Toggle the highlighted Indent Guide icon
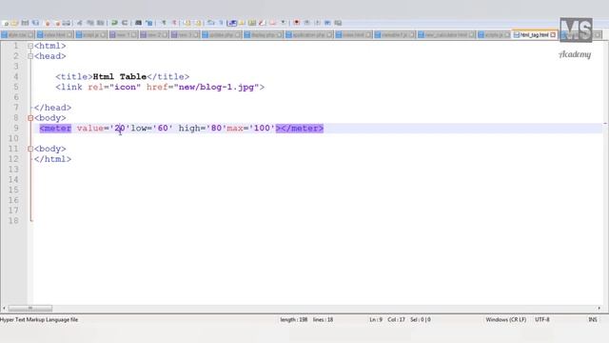609x343 pixels. point(232,23)
